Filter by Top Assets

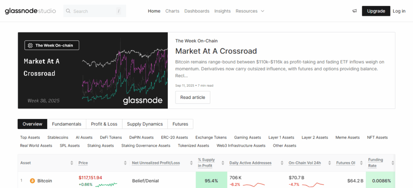click(x=30, y=137)
